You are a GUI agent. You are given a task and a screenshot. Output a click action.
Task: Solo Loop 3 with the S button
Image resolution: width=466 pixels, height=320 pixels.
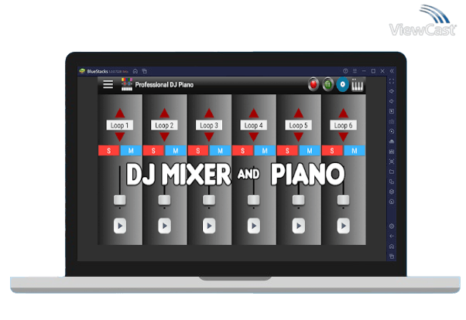click(198, 151)
